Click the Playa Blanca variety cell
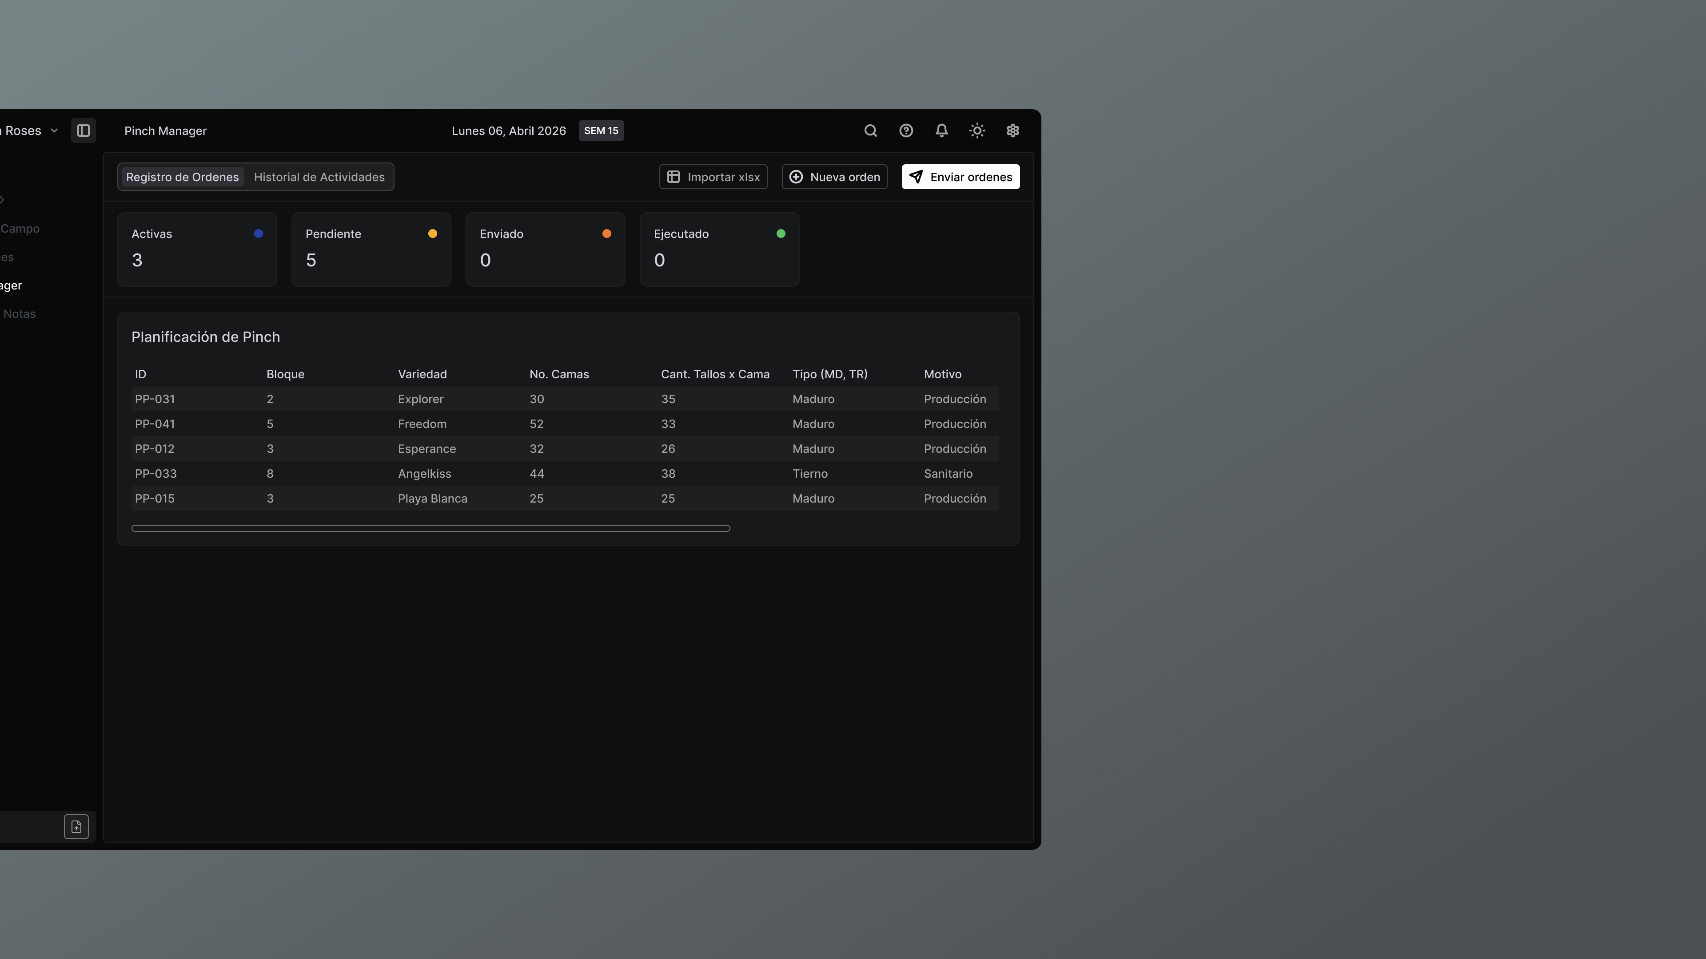 [x=432, y=498]
